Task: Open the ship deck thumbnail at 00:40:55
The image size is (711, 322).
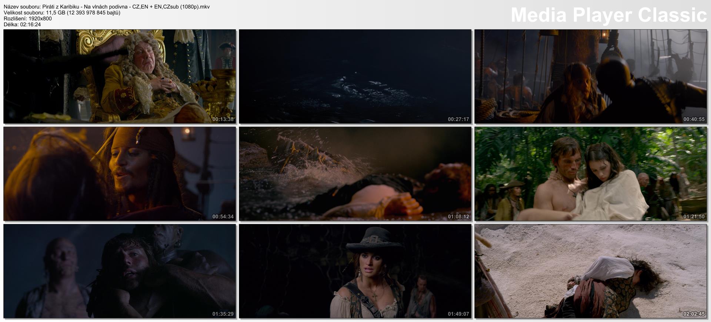Action: [x=591, y=76]
